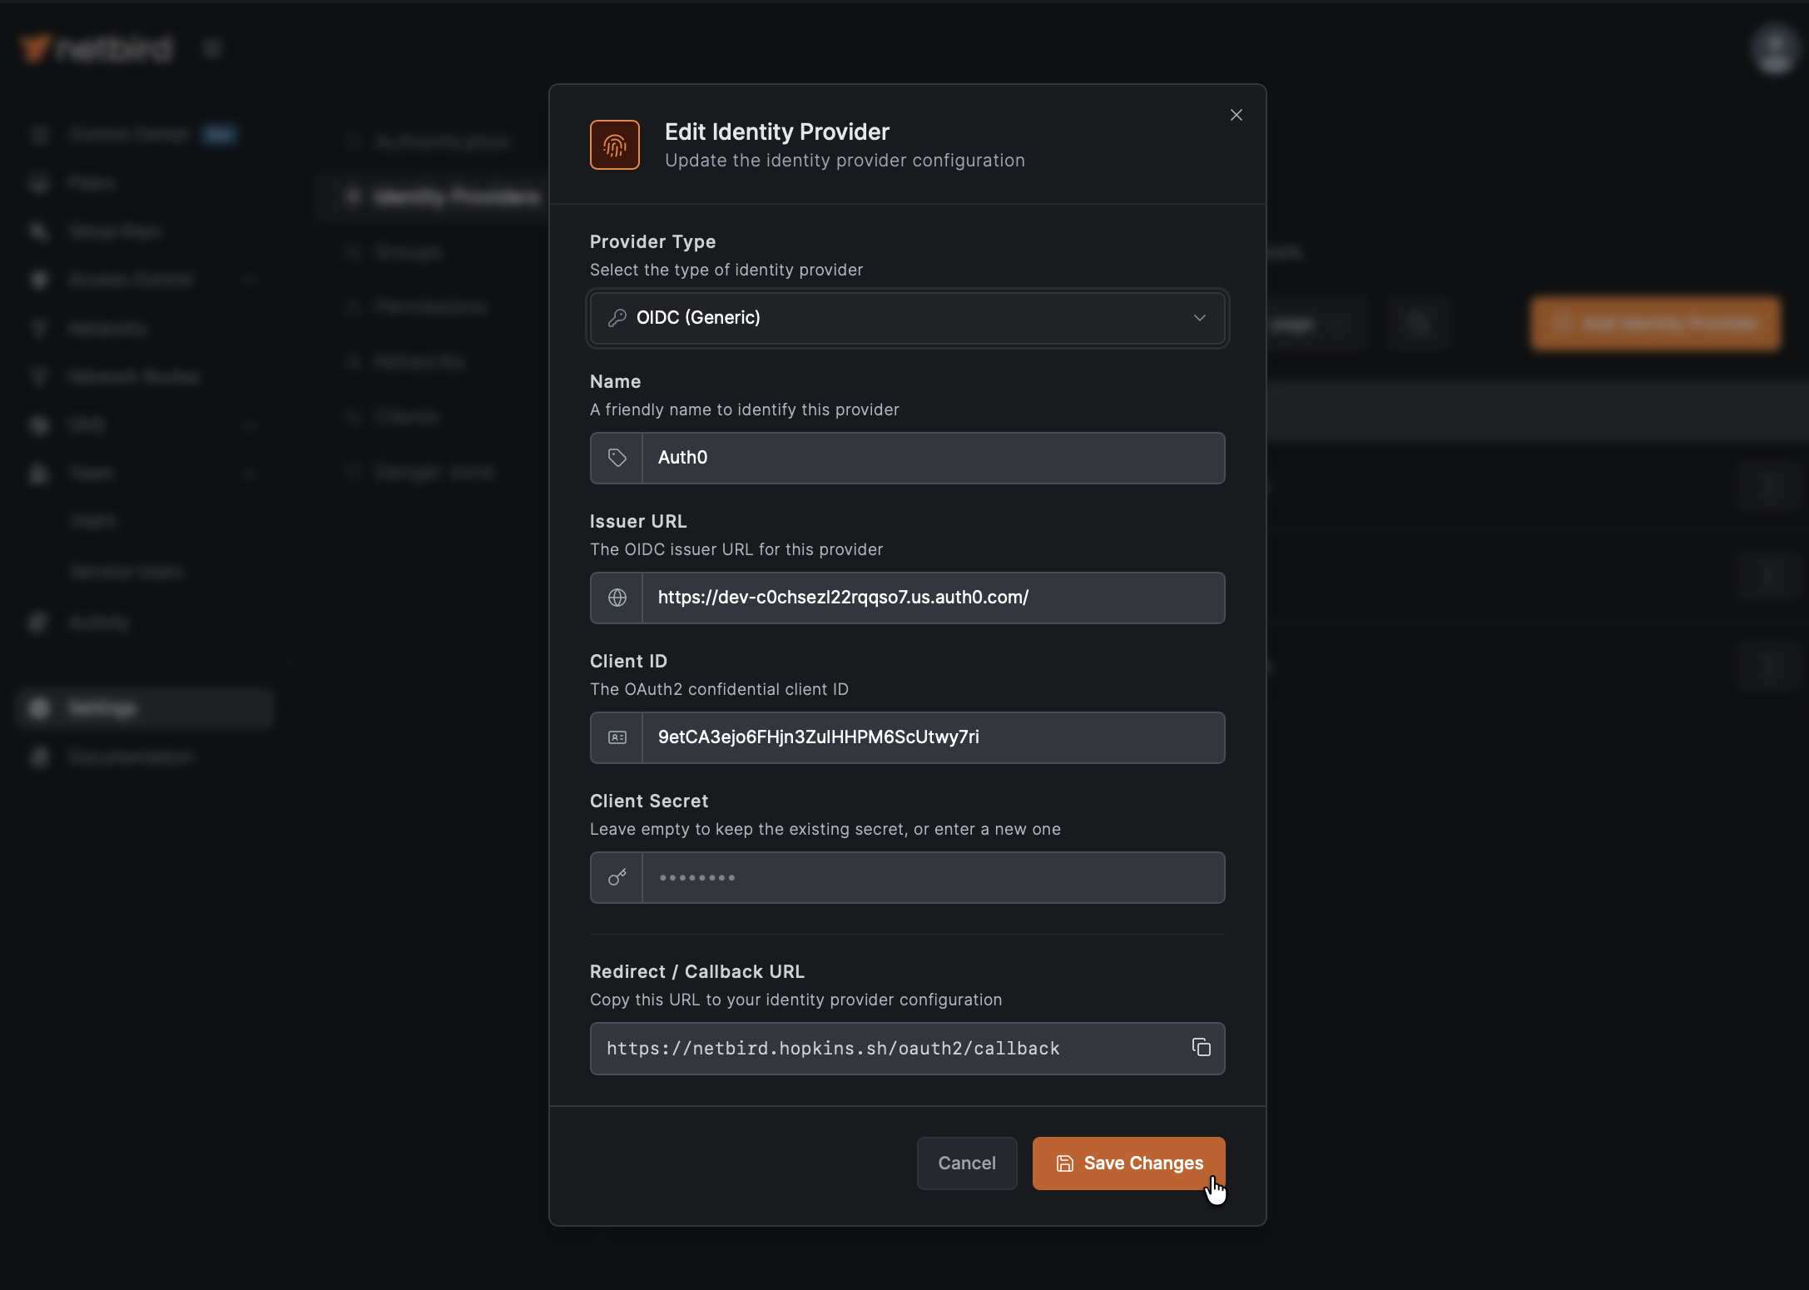This screenshot has width=1809, height=1290.
Task: Click the fingerprint icon in the dialog header
Action: click(614, 144)
